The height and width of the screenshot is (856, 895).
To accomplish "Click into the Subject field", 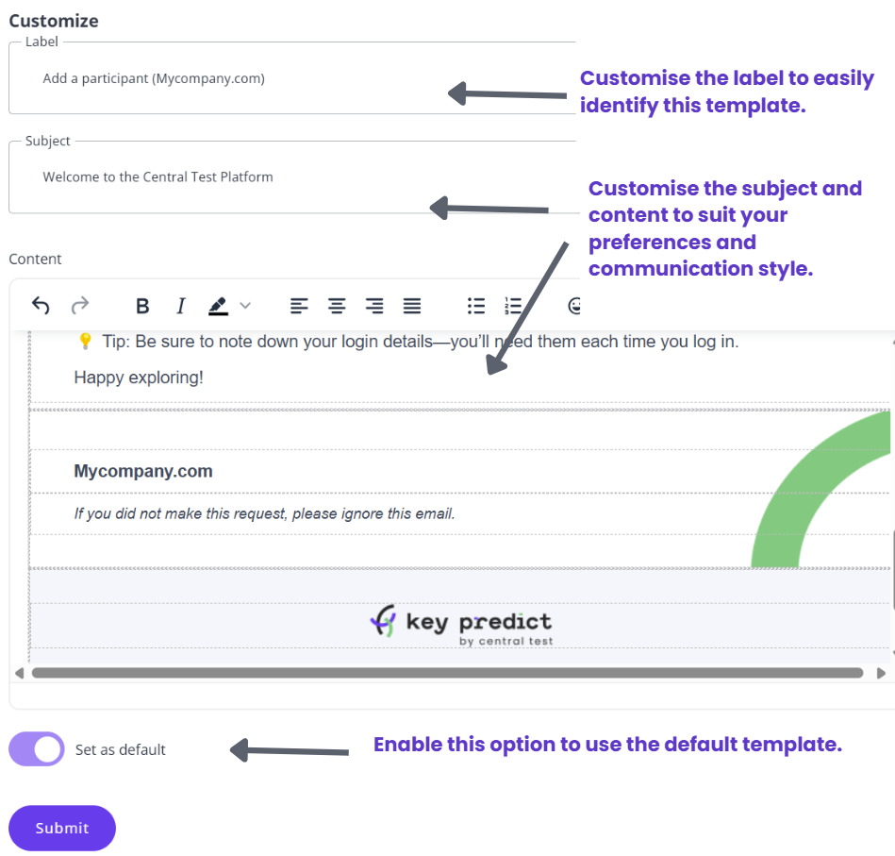I will [292, 177].
